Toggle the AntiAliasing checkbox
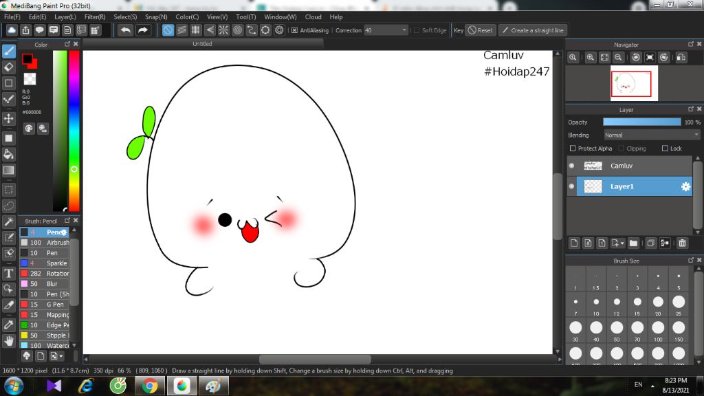The width and height of the screenshot is (704, 396). 294,30
